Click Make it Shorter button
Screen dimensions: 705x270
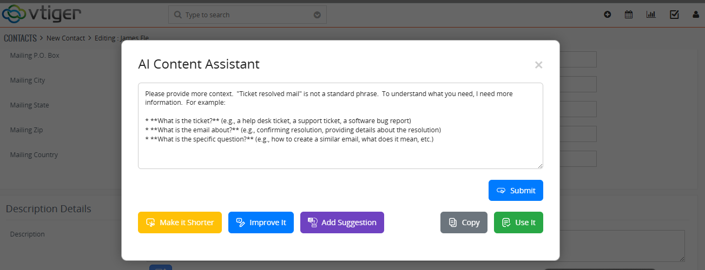click(x=180, y=222)
